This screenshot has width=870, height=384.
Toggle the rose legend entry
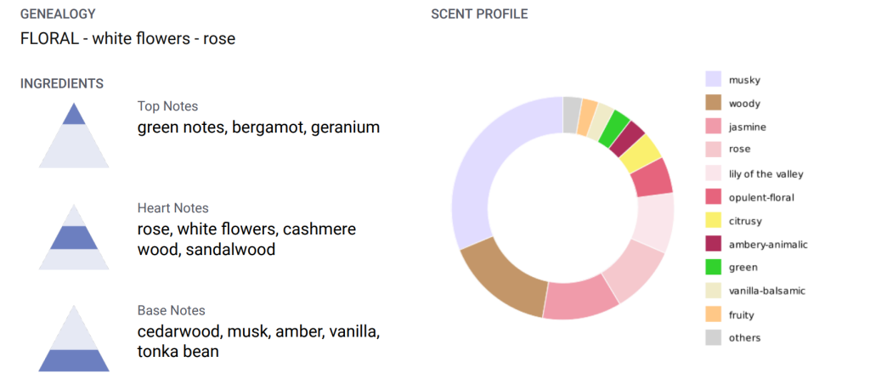(739, 150)
